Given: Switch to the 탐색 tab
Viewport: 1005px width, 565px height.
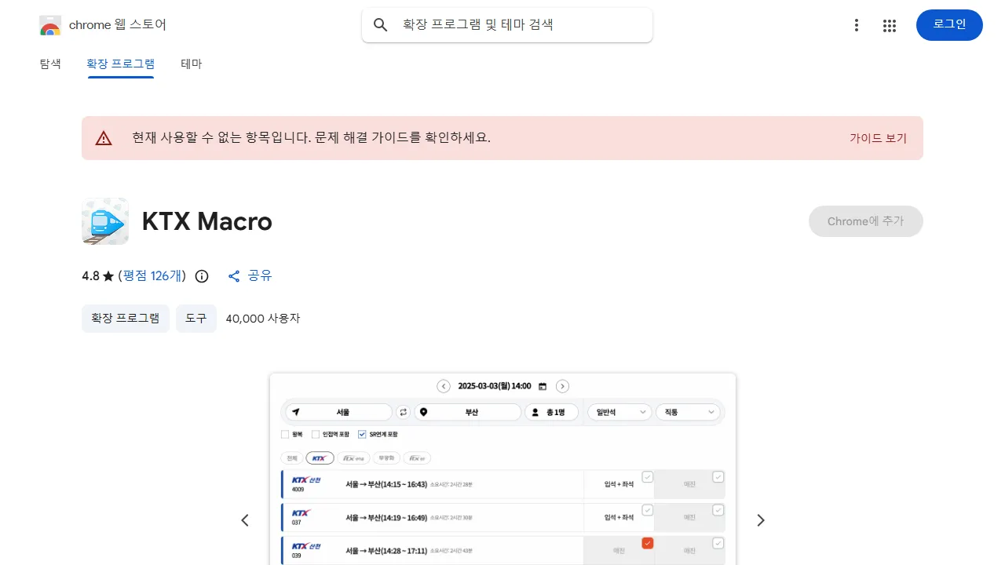Looking at the screenshot, I should click(x=50, y=64).
